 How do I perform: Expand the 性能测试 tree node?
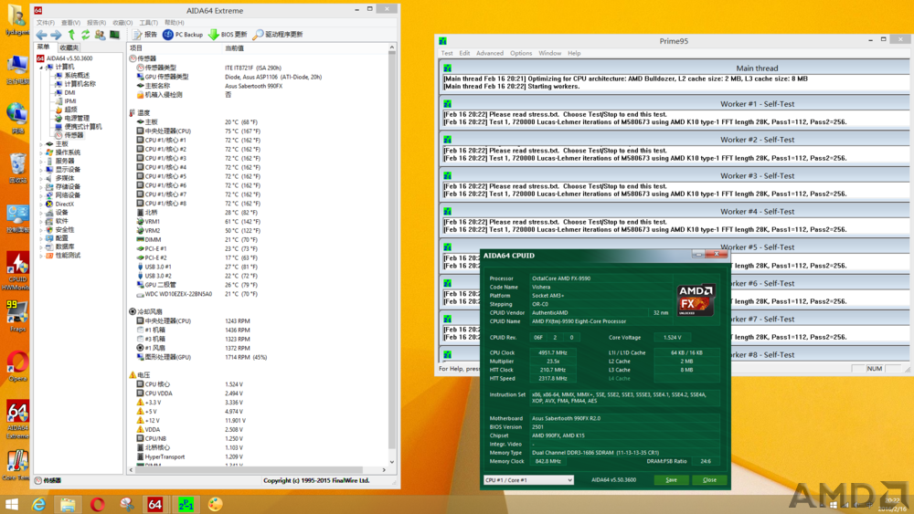coord(41,256)
